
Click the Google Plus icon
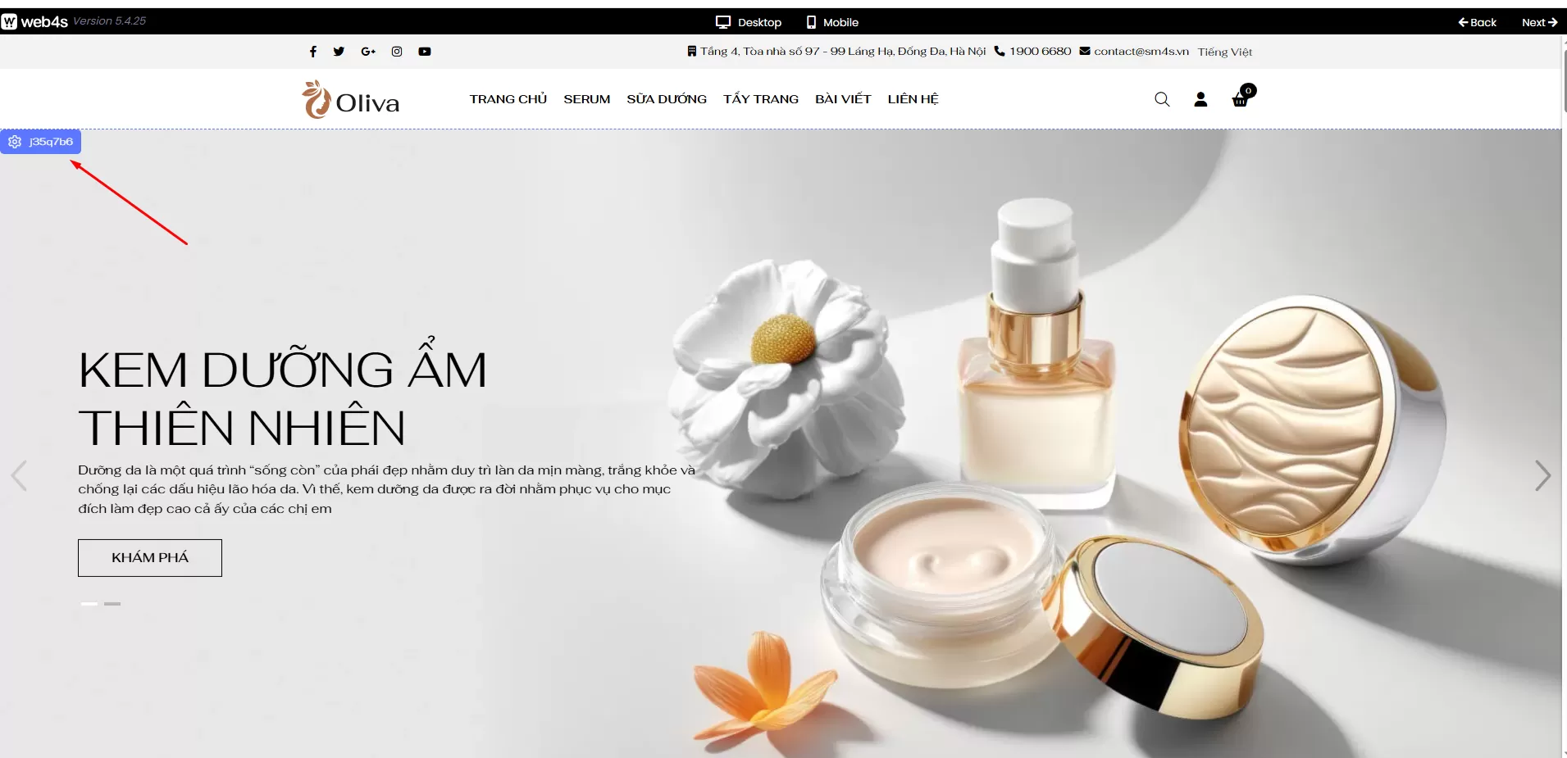tap(368, 52)
